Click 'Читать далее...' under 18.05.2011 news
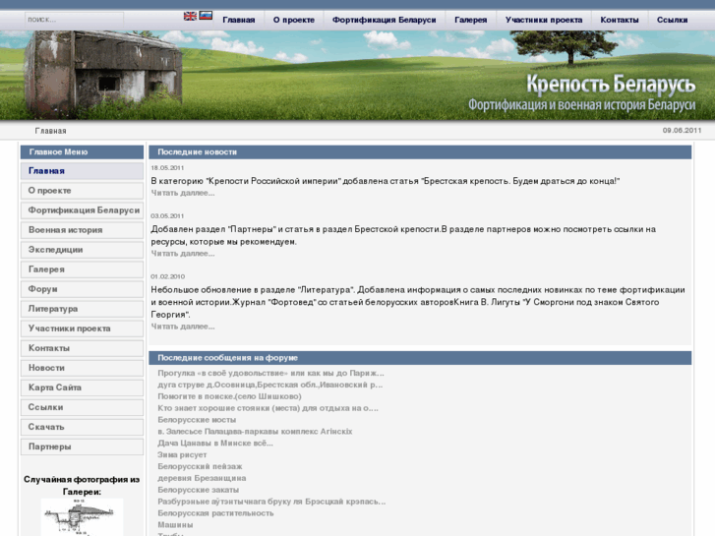 click(x=182, y=193)
